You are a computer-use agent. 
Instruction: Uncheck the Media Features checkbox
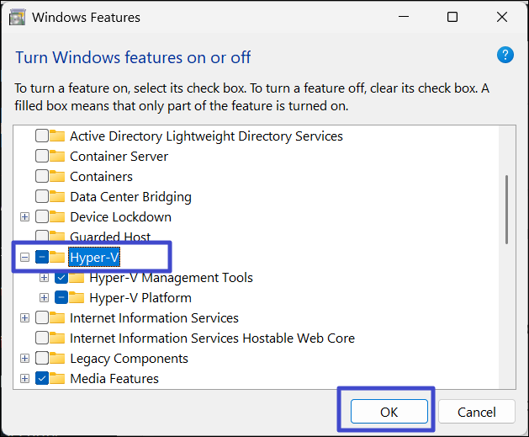tap(42, 378)
